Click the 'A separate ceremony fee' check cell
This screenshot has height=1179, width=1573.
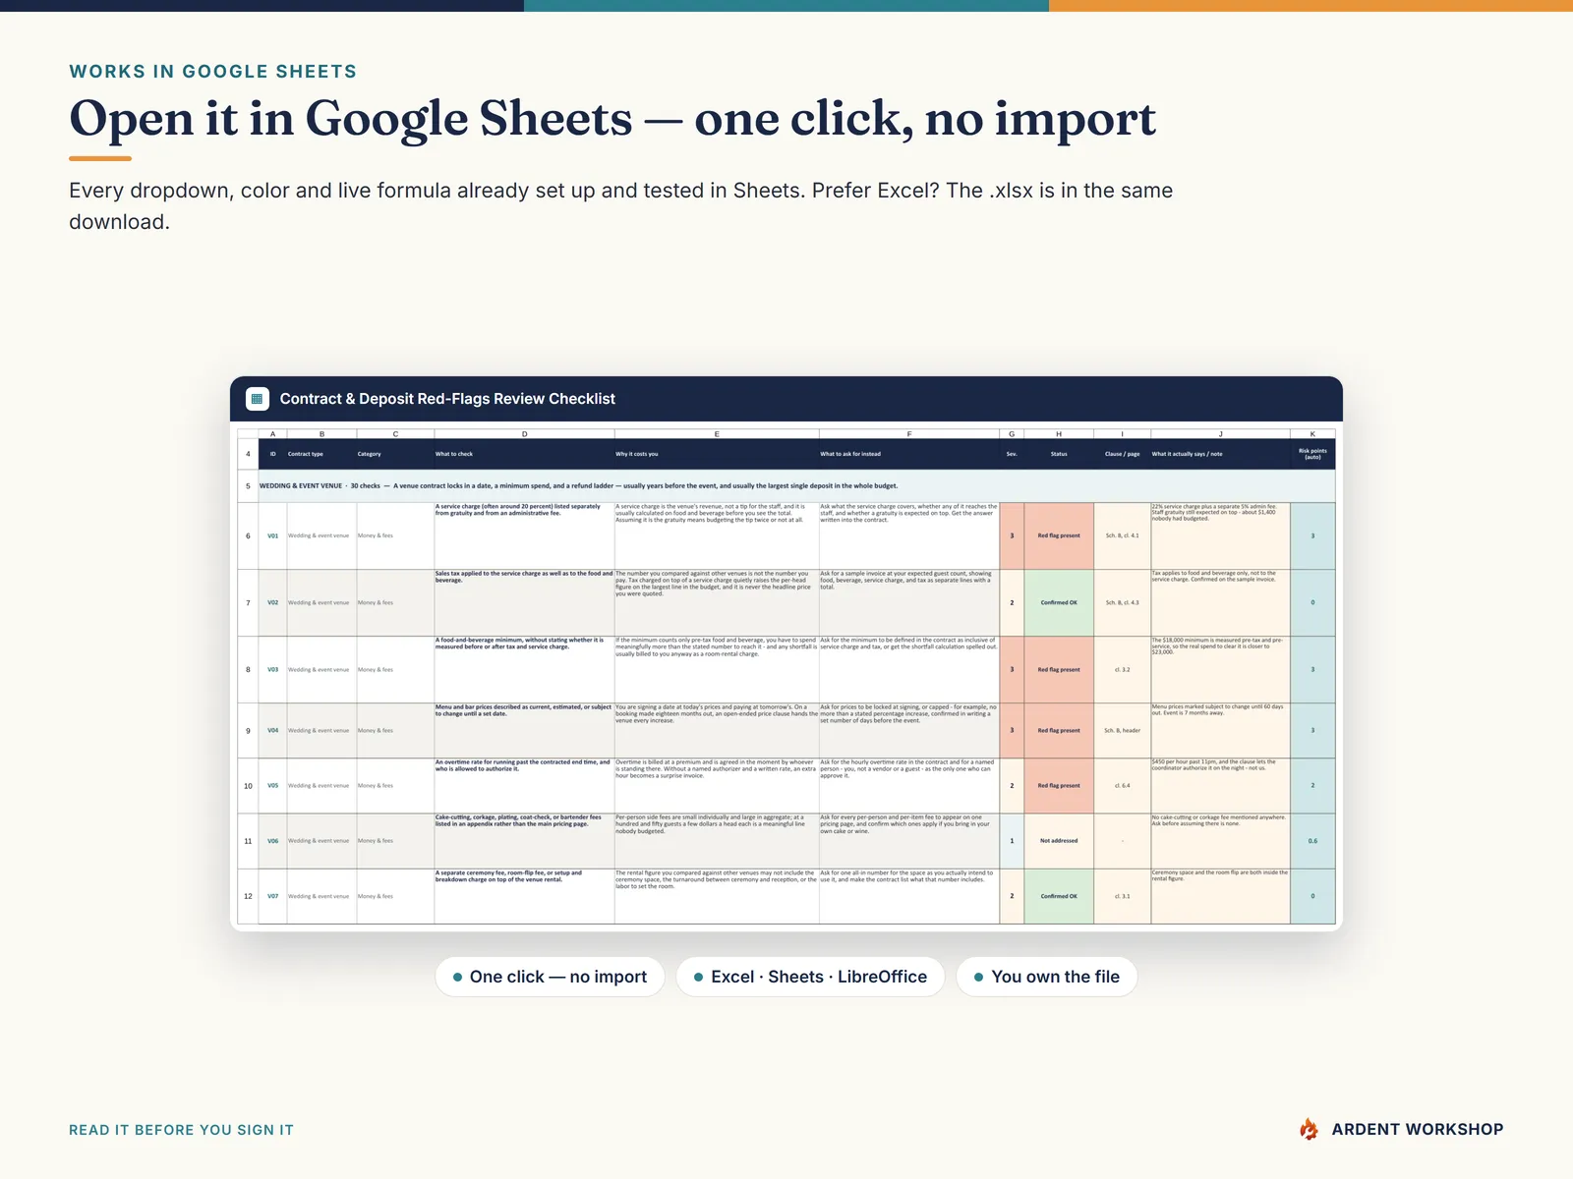pos(524,896)
